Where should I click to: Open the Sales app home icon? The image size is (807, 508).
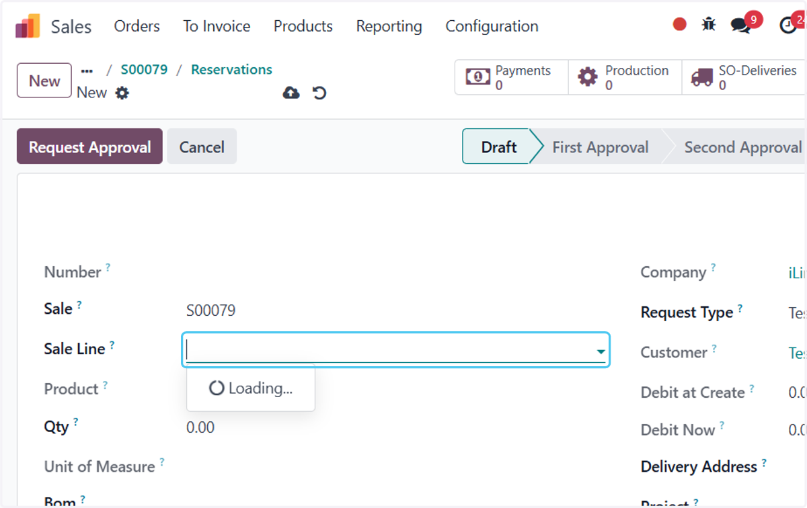point(28,26)
